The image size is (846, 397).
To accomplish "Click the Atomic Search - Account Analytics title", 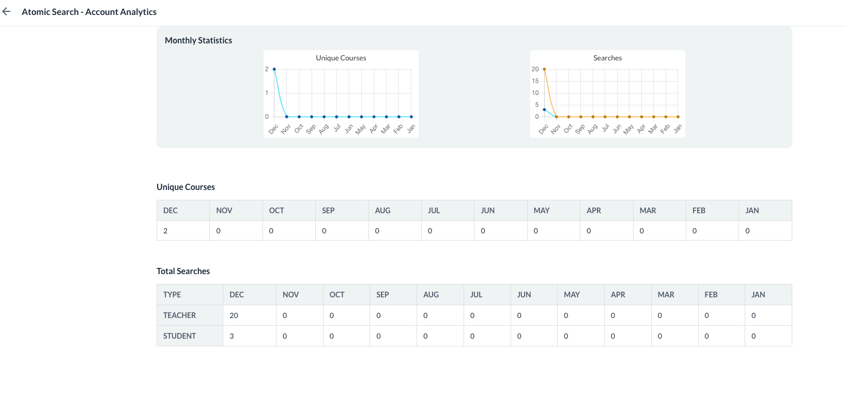I will (89, 12).
